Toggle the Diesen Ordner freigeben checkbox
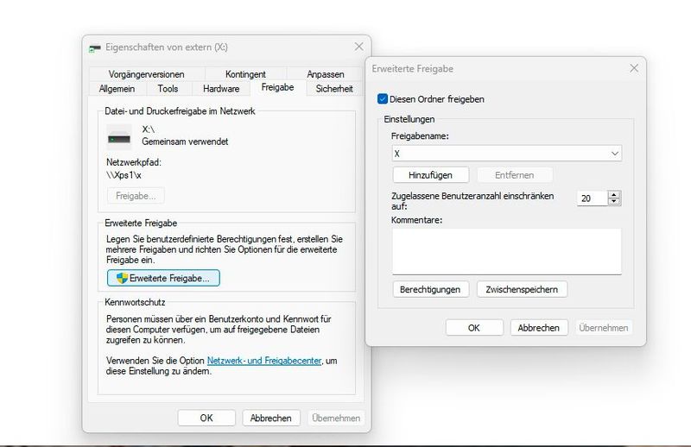 [383, 98]
